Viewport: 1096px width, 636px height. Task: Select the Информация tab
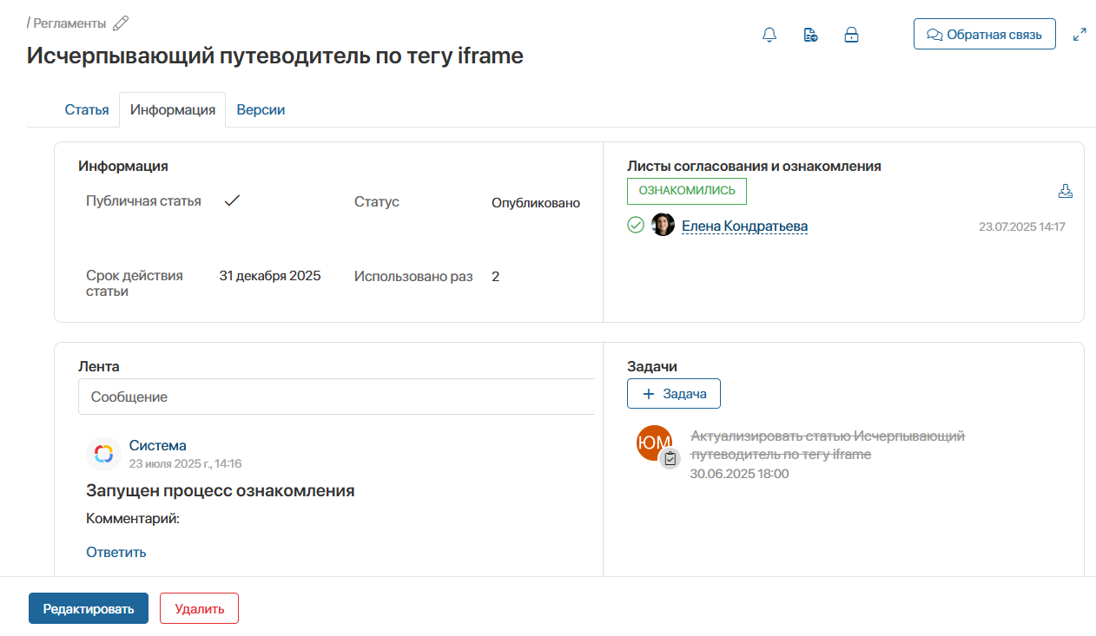173,110
